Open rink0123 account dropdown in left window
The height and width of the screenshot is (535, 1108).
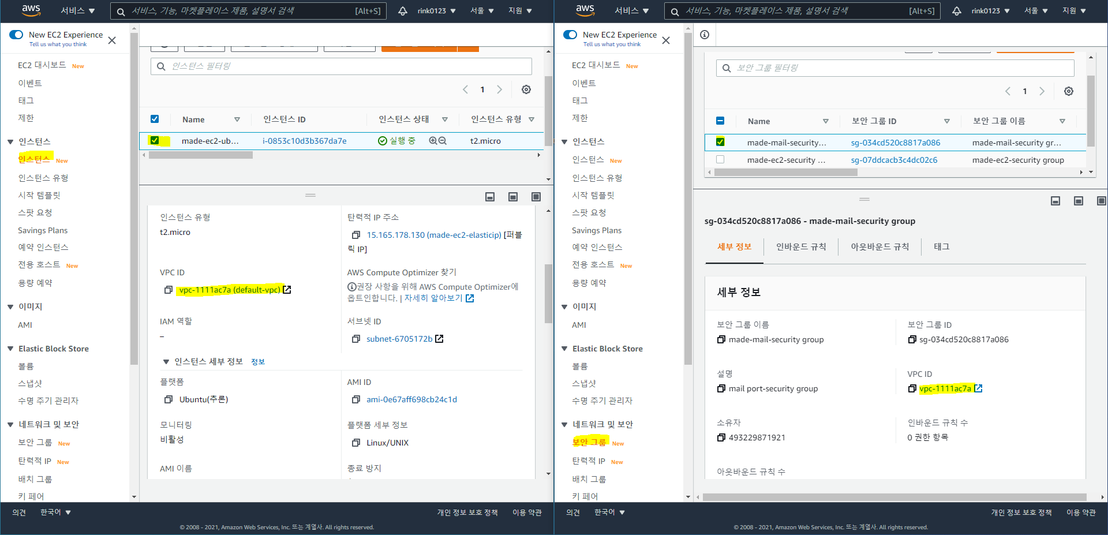[x=437, y=11]
